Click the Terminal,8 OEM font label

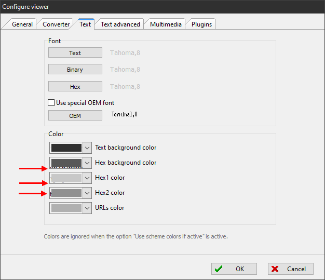coord(125,114)
